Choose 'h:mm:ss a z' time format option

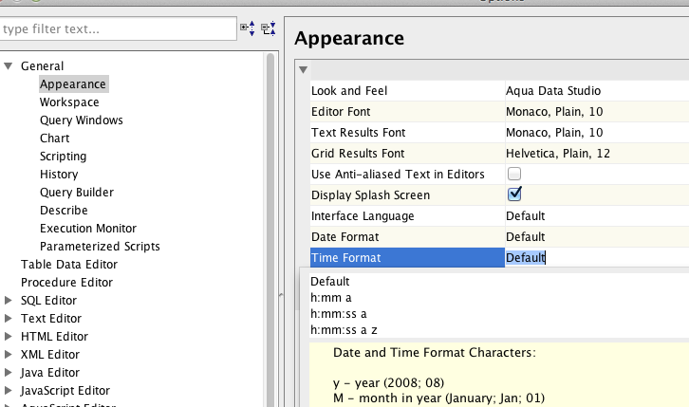click(x=344, y=330)
